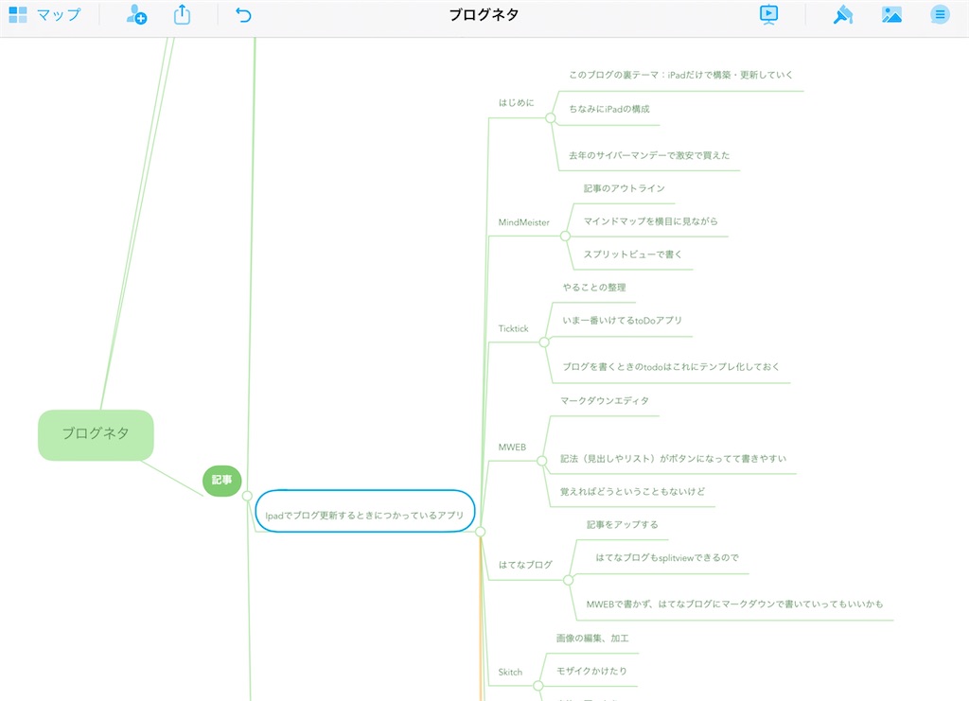This screenshot has height=701, width=969.
Task: Select マークダウンエディタ subtopic
Action: coord(605,400)
